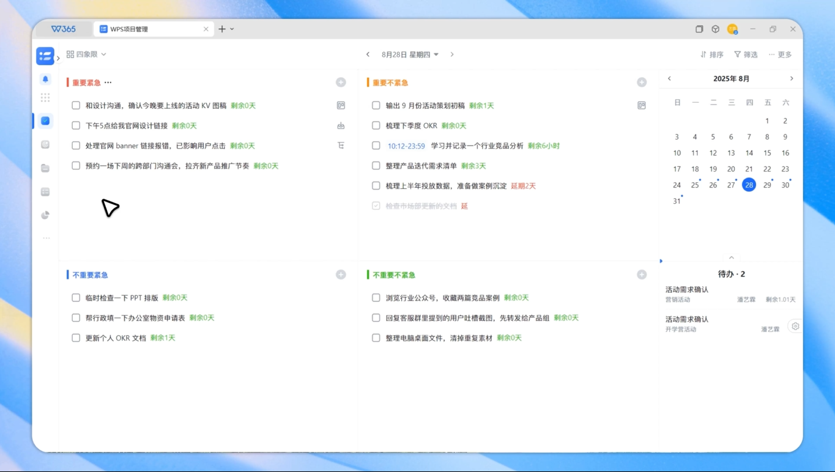Viewport: 835px width, 472px height.
Task: Select August 15 in the calendar
Action: (767, 153)
